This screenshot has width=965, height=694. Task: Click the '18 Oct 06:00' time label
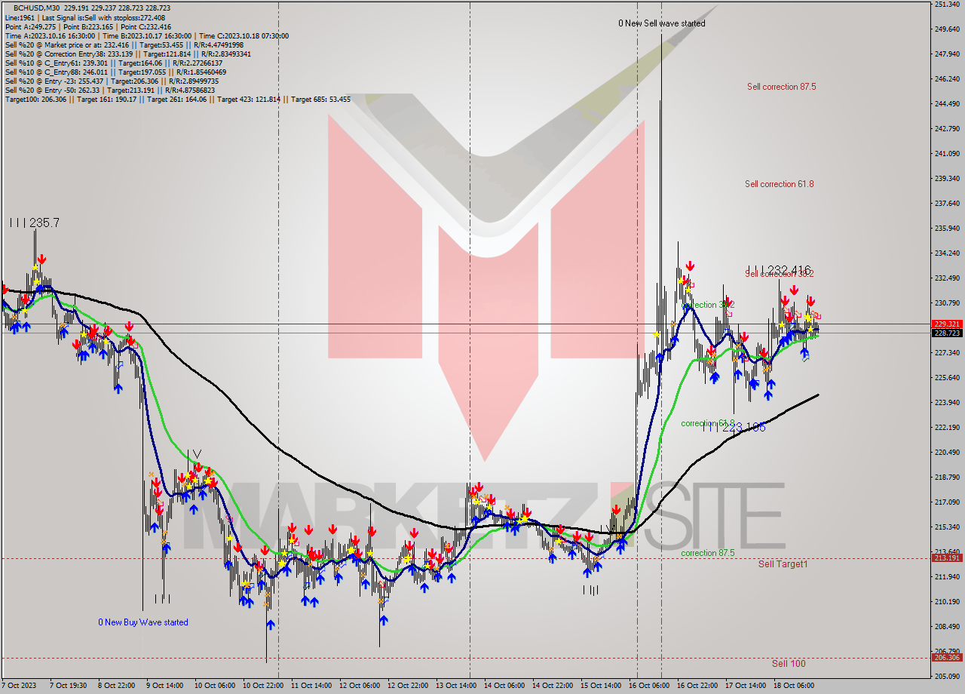[x=793, y=686]
